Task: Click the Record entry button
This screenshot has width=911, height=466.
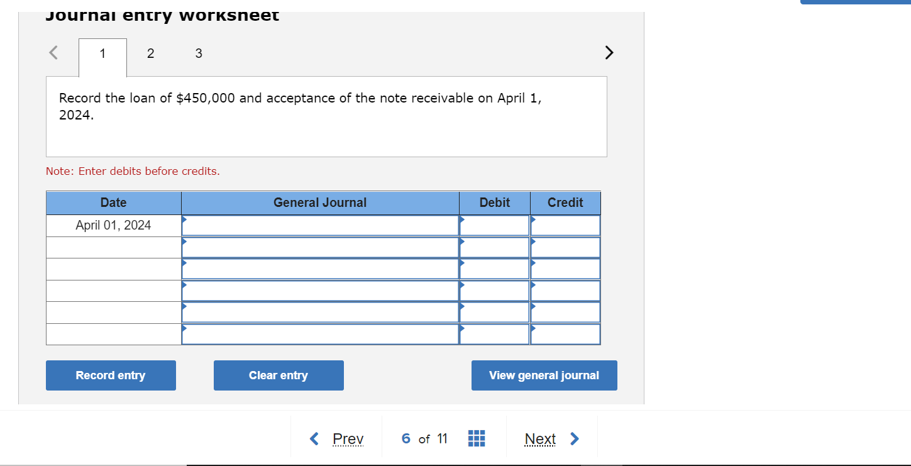Action: 111,375
